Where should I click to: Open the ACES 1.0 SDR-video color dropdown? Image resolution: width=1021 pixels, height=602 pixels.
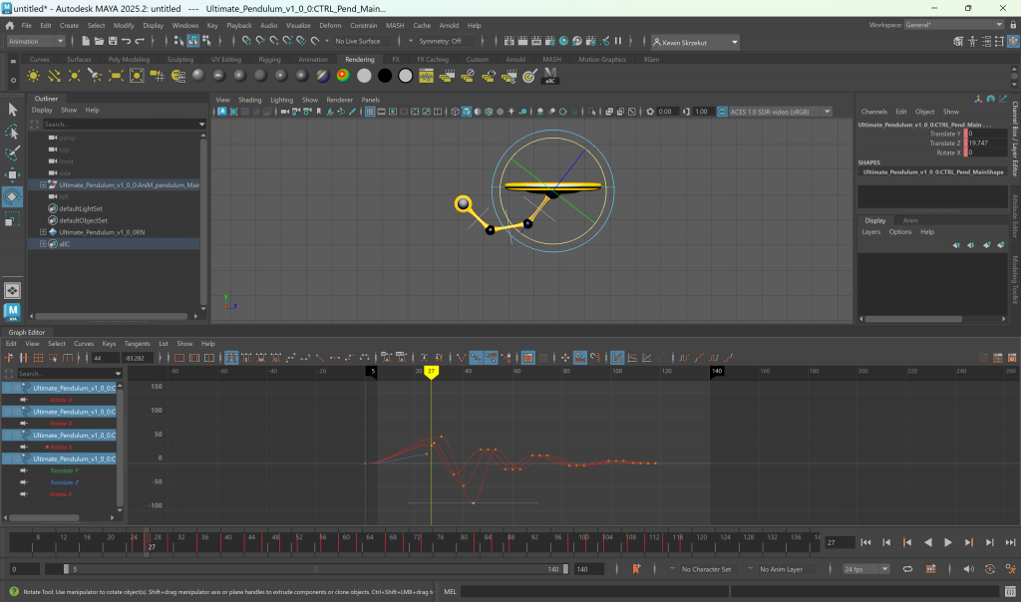tap(780, 112)
